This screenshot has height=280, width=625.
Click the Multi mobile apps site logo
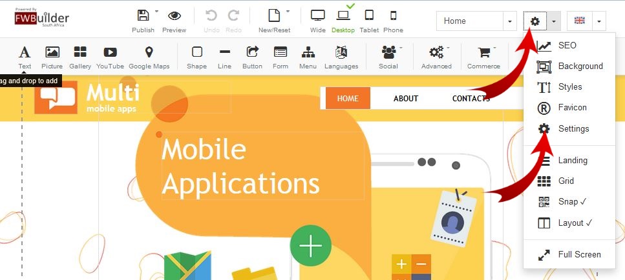point(87,97)
